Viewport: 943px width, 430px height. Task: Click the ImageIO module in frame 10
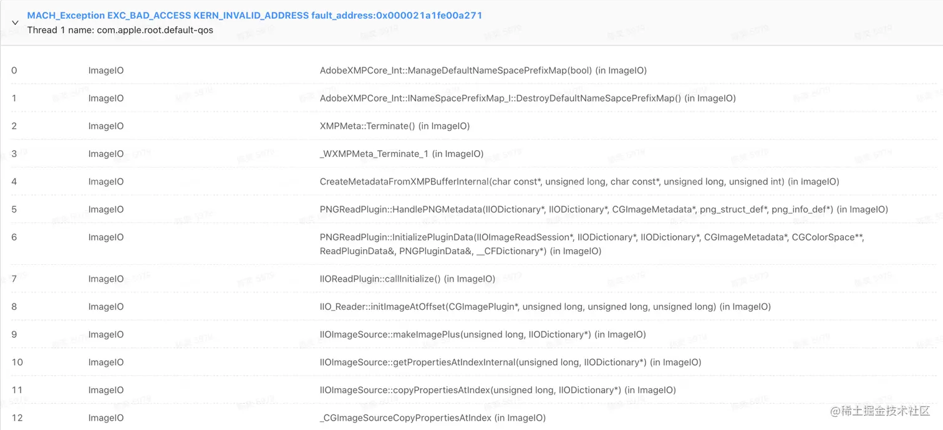click(106, 362)
